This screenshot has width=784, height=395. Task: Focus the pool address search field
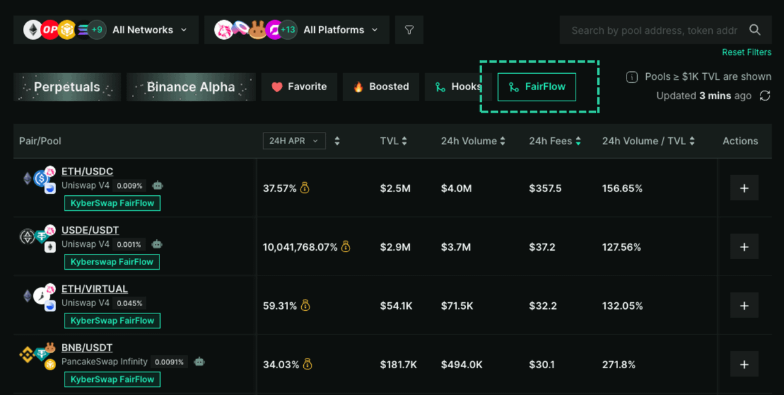click(x=654, y=30)
